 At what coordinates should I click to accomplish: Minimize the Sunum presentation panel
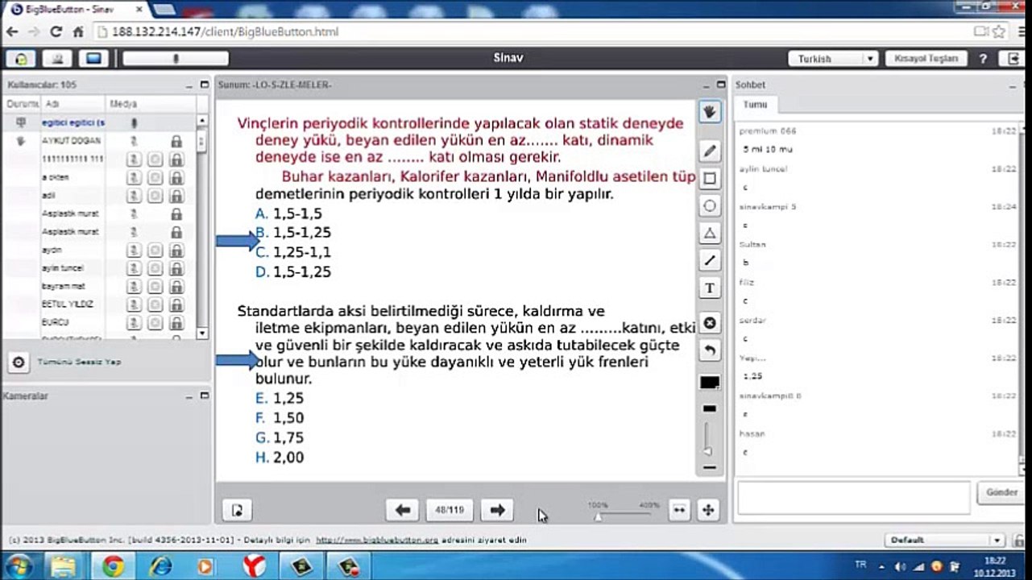[x=705, y=85]
